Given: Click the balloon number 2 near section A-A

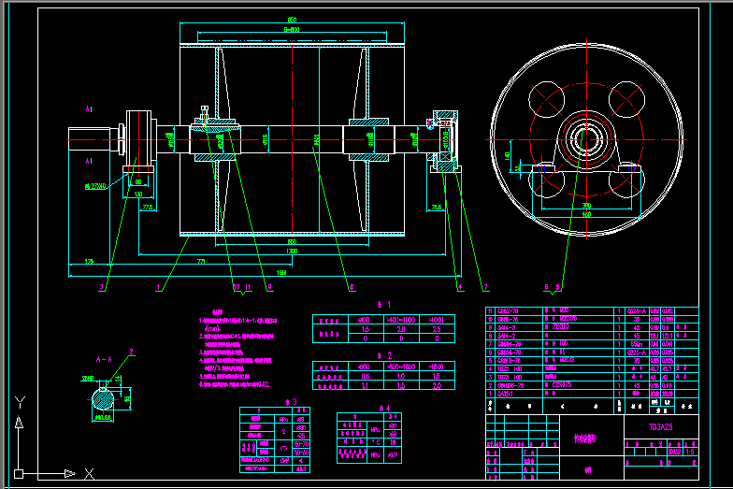Looking at the screenshot, I should pyautogui.click(x=132, y=352).
